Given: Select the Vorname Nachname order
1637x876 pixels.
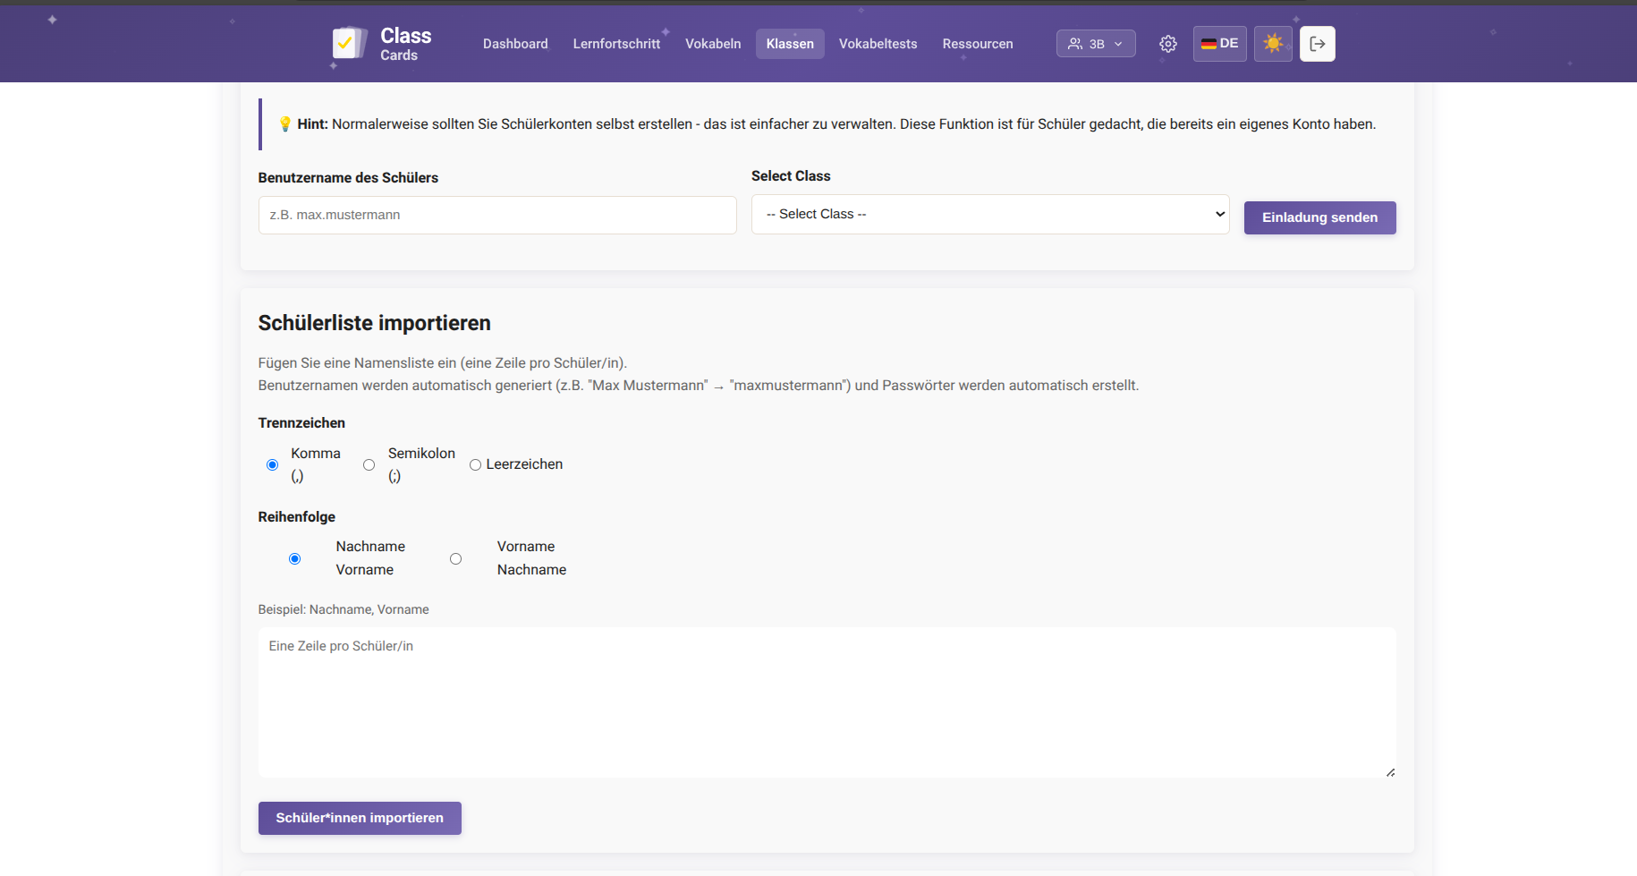Looking at the screenshot, I should click(x=455, y=558).
